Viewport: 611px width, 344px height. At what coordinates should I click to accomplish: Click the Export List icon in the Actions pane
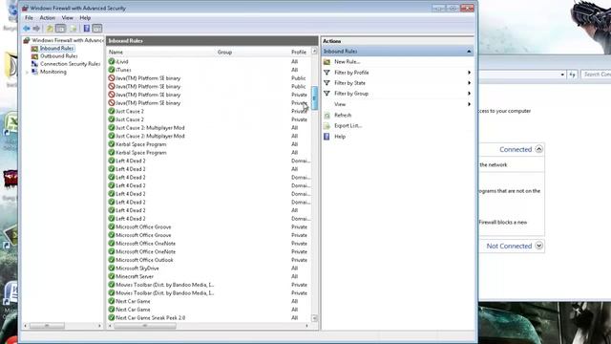pyautogui.click(x=327, y=125)
